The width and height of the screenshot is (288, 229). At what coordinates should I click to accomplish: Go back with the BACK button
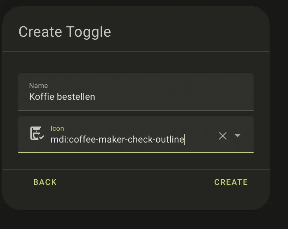click(45, 182)
